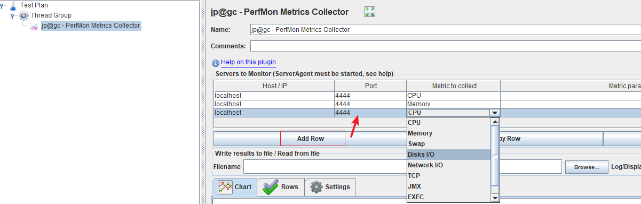Image resolution: width=641 pixels, height=204 pixels.
Task: Collapse the Thread Group tree expander
Action: tap(13, 16)
